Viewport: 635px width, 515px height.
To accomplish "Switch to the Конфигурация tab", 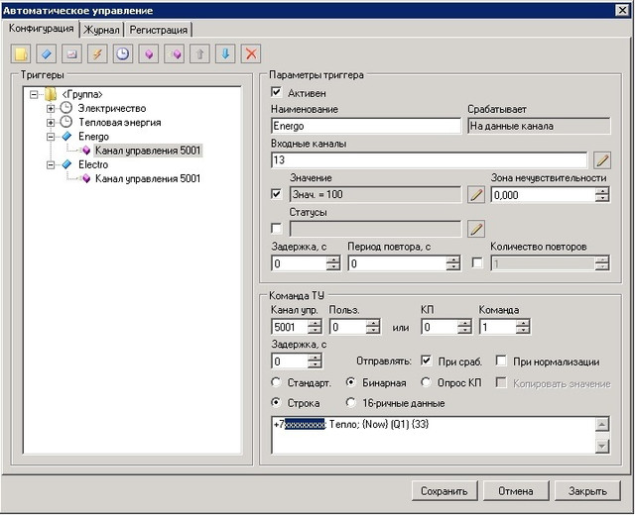I will pos(41,29).
